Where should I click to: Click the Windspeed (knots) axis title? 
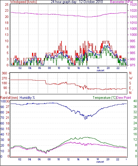[x=23, y=2]
